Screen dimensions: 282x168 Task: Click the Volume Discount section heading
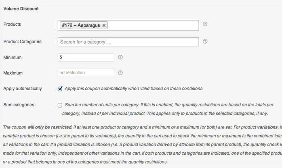pyautogui.click(x=21, y=8)
